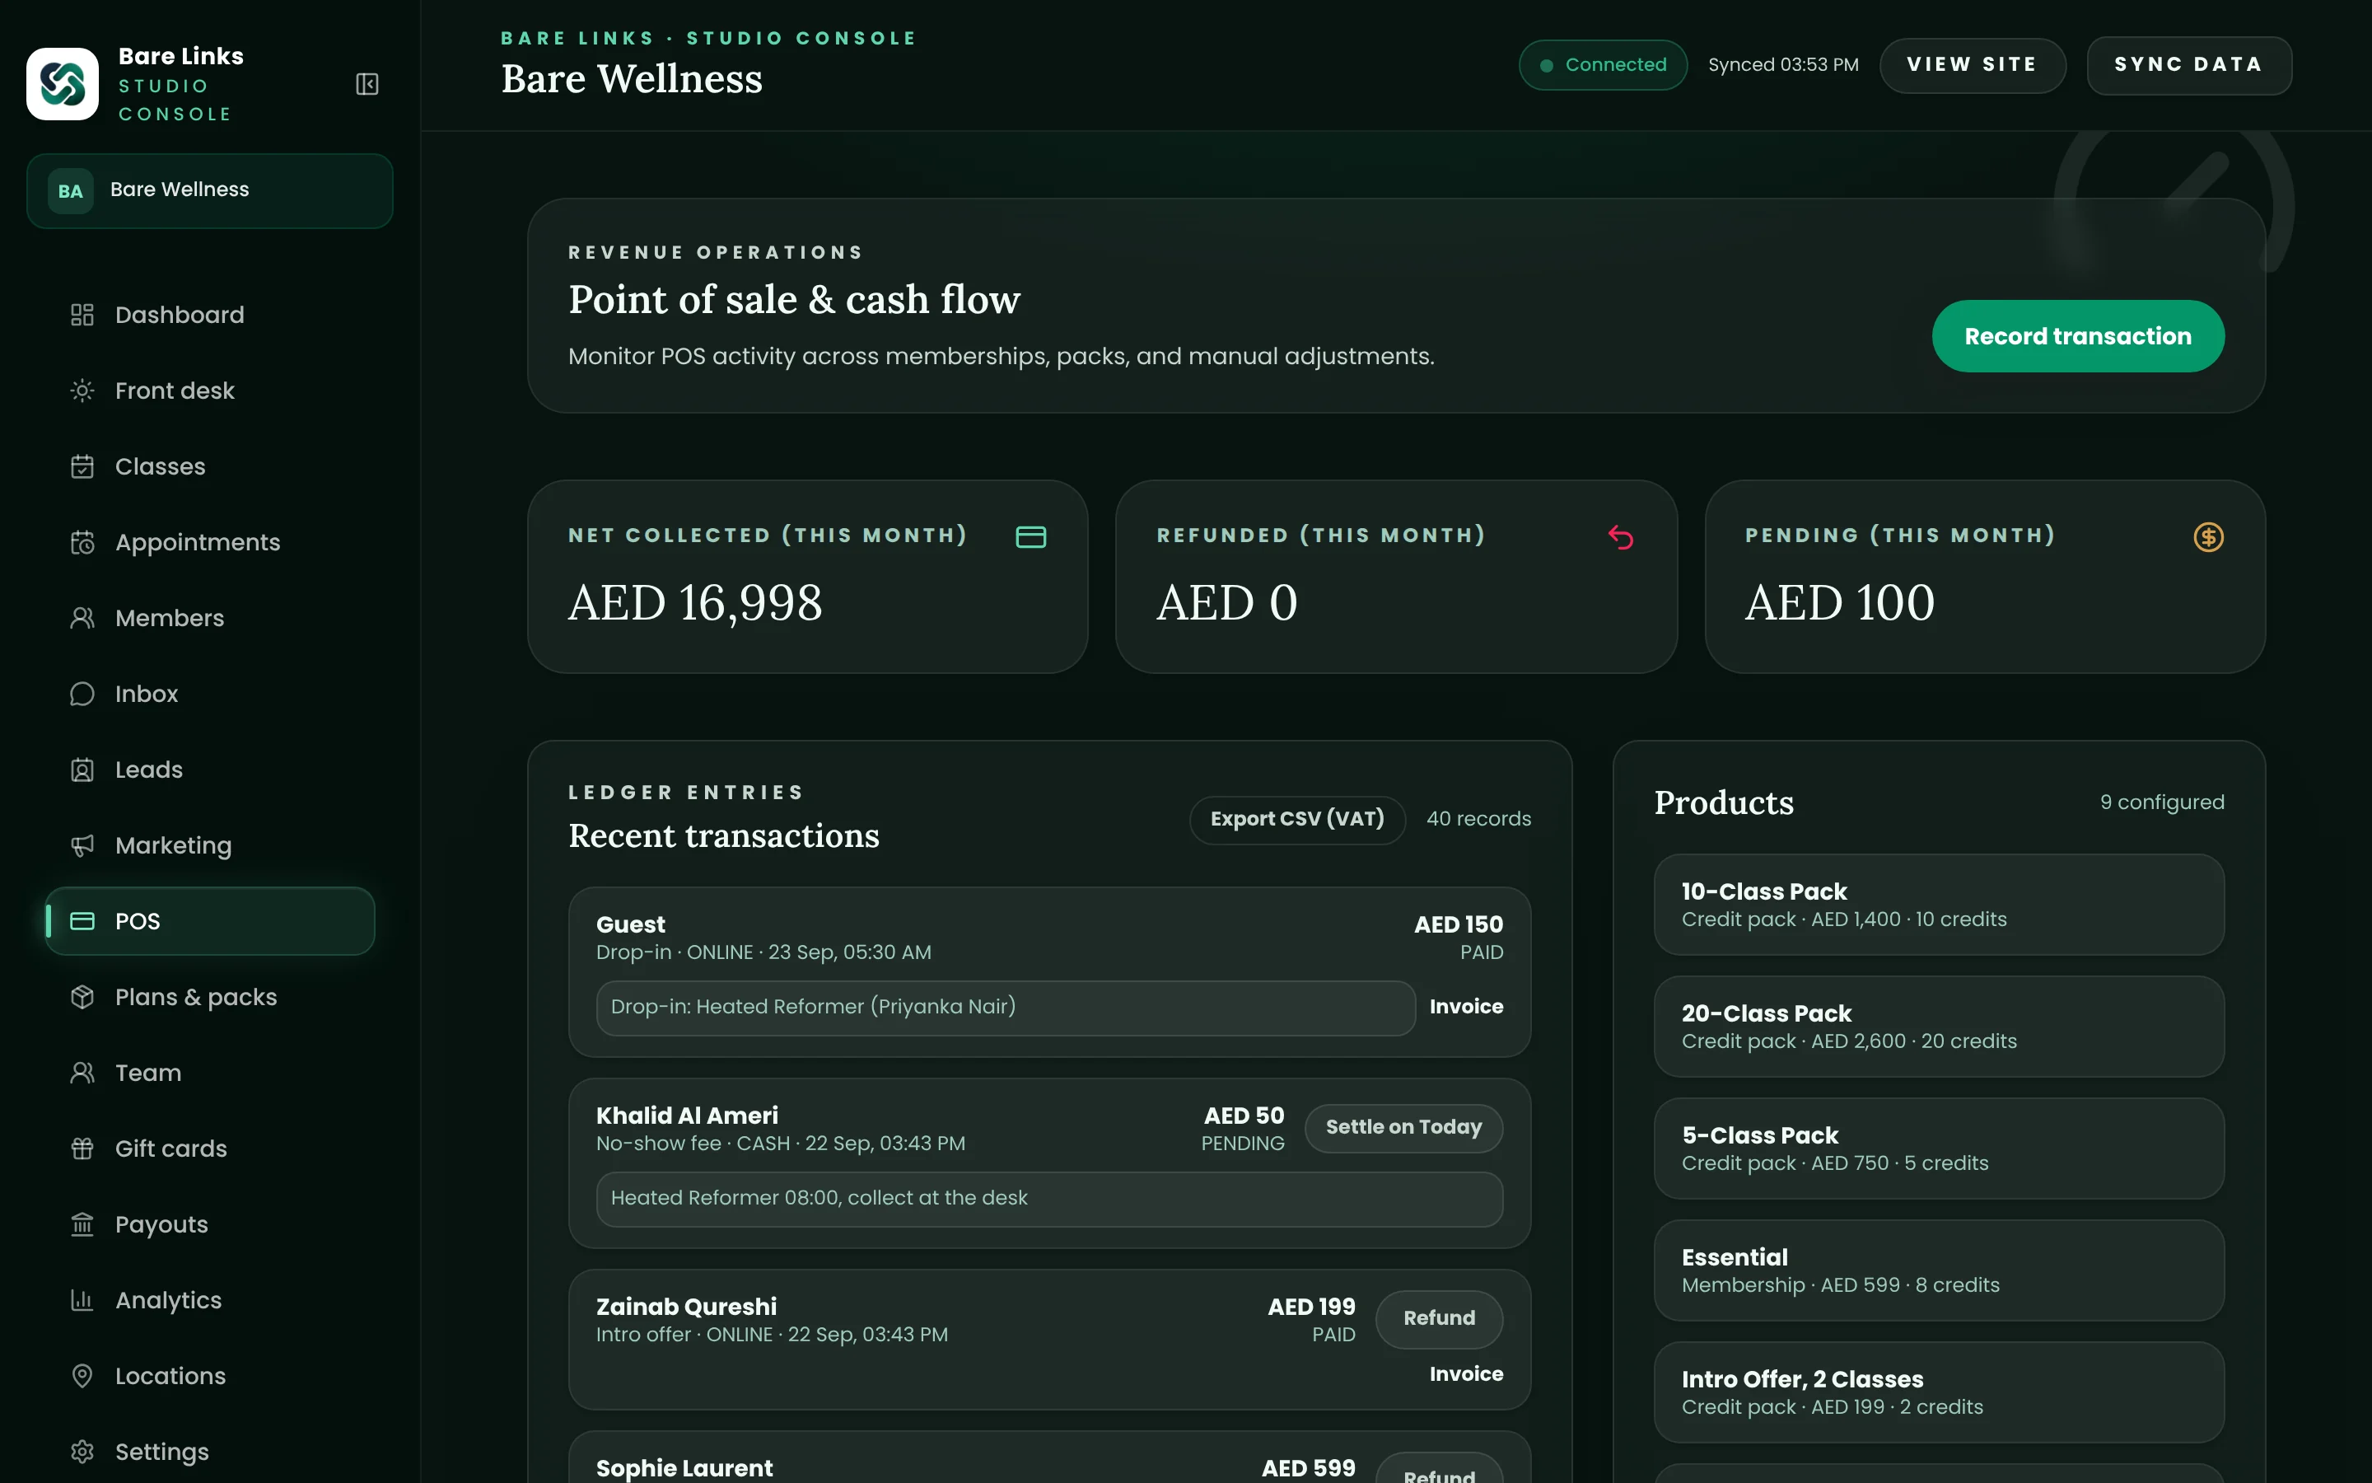Click the Appointments calendar-clock icon

82,542
